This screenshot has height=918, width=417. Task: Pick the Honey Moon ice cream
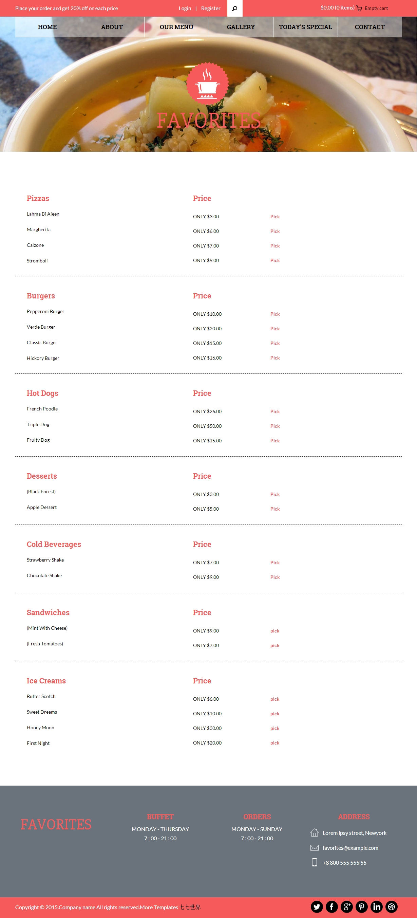[274, 728]
